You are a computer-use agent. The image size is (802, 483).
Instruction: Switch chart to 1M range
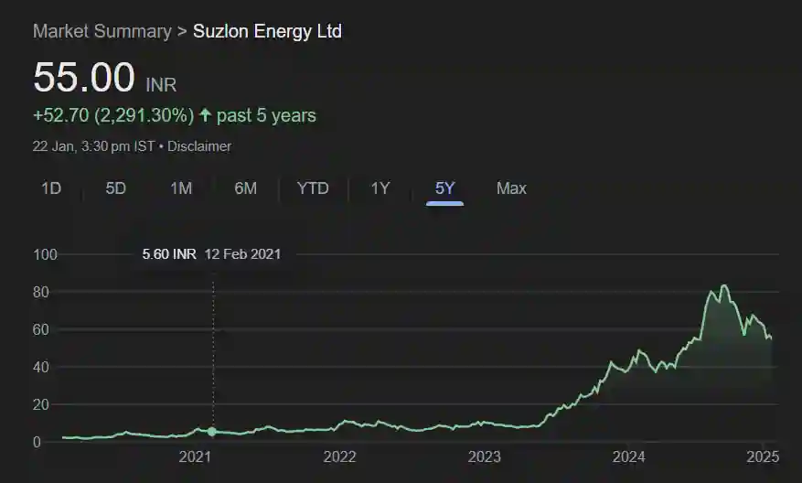tap(181, 188)
